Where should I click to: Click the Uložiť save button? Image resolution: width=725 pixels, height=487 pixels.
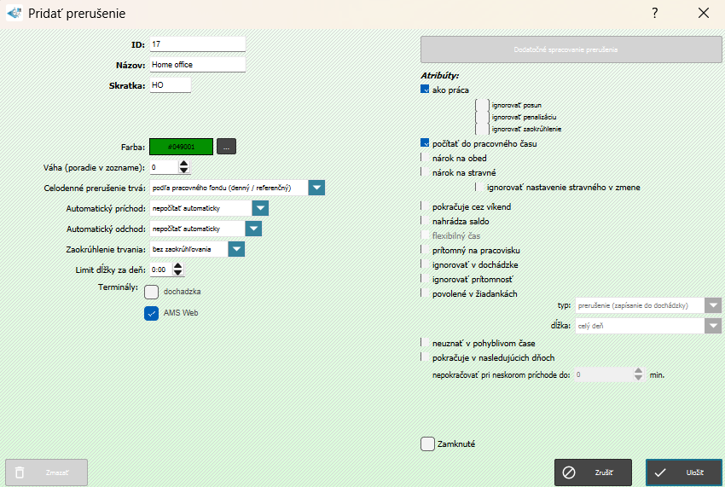tap(684, 473)
